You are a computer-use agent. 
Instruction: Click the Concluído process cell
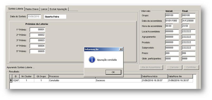pos(72,80)
